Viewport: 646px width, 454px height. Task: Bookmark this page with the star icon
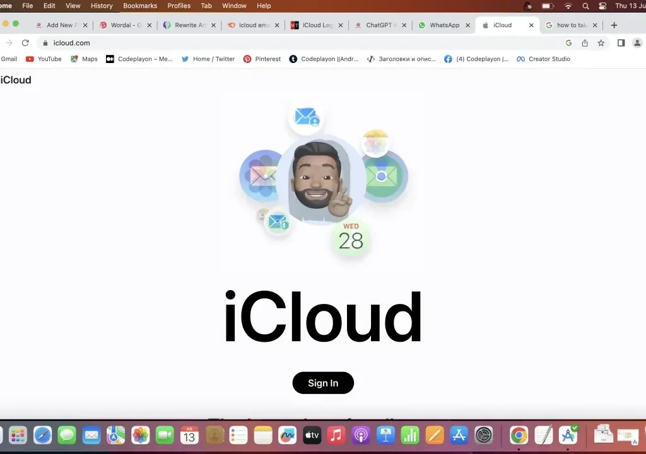(x=601, y=43)
